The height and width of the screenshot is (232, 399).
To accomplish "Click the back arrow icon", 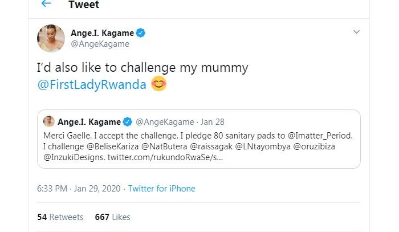I will tap(46, 3).
